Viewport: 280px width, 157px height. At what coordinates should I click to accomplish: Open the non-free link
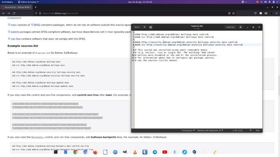click(x=16, y=39)
